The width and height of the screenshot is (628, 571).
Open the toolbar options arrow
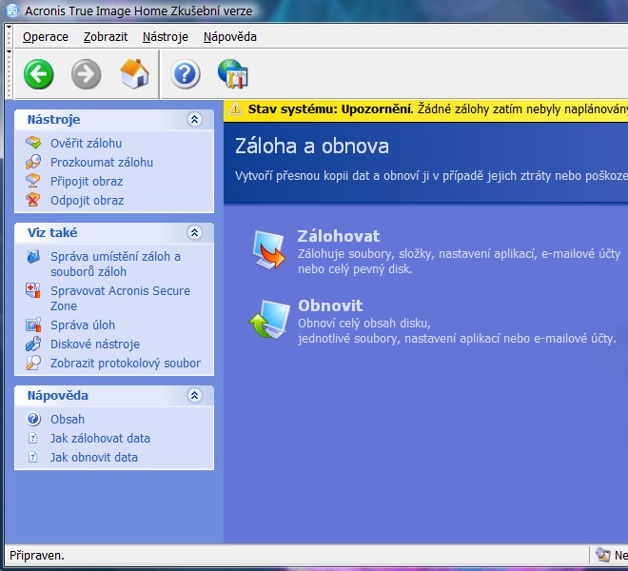tap(9, 51)
